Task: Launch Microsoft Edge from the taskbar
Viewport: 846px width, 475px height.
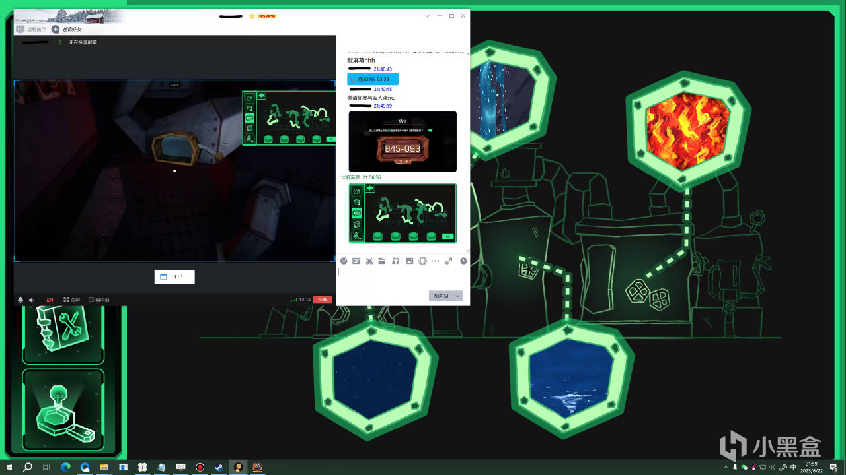Action: click(65, 467)
